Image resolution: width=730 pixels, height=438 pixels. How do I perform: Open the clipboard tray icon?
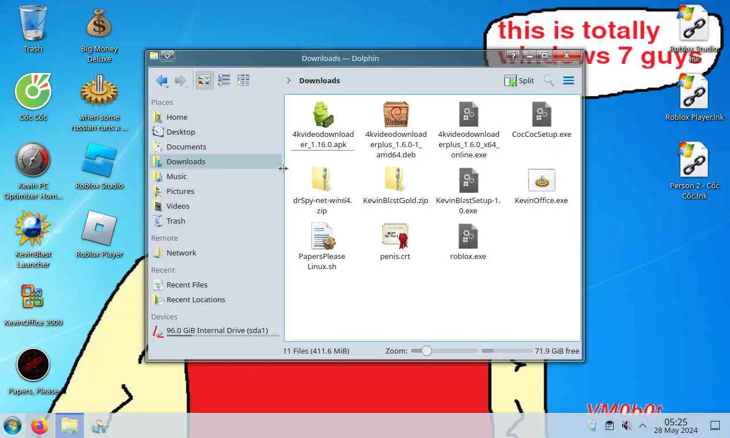609,425
